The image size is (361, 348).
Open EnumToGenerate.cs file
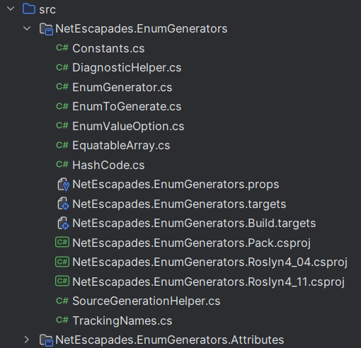pos(127,107)
